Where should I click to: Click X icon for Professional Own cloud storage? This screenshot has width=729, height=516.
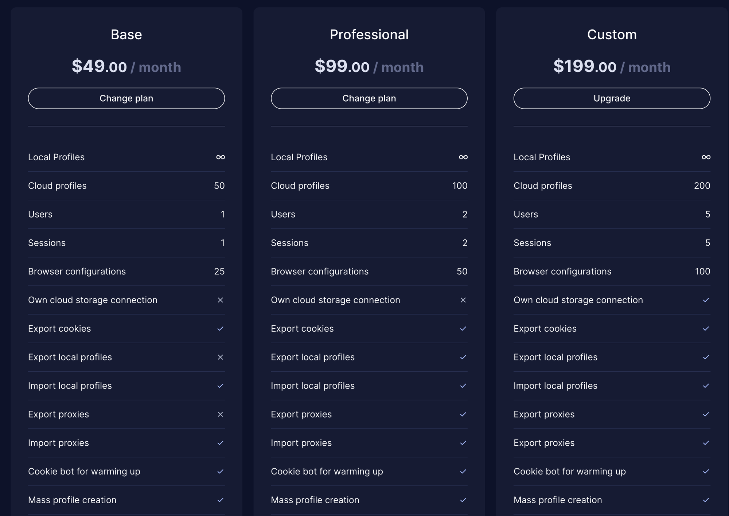point(463,300)
